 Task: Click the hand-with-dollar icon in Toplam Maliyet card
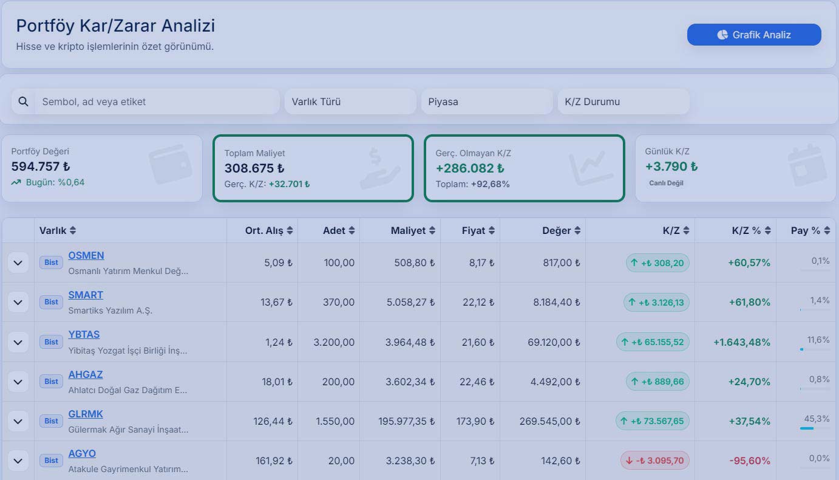[x=380, y=168]
